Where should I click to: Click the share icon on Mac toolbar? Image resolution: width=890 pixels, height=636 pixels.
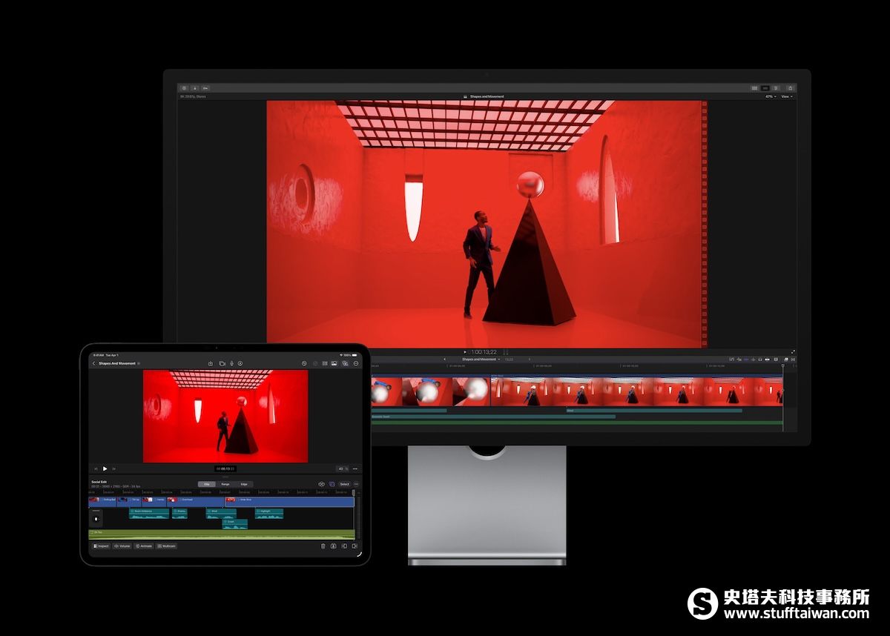(791, 88)
